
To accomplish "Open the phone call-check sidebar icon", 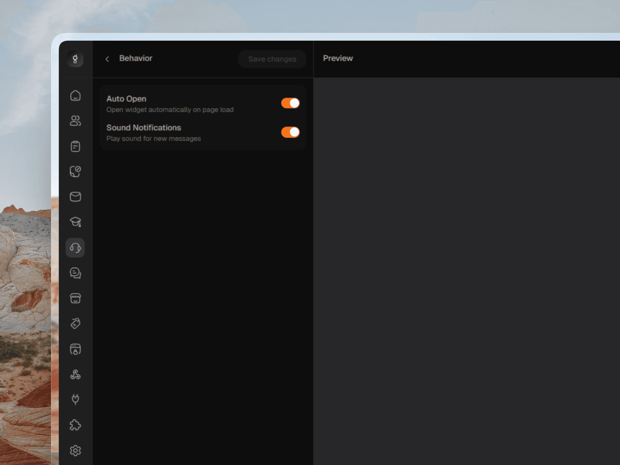I will 75,171.
